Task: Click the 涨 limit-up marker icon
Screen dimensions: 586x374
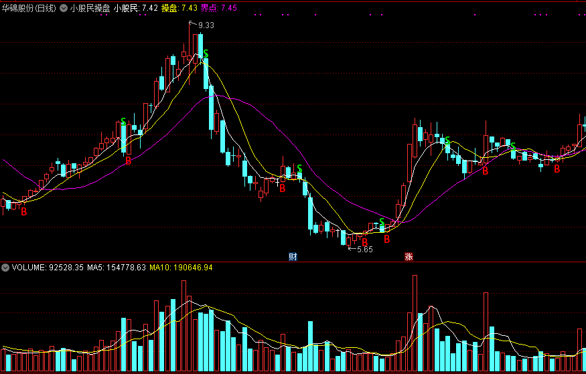Action: [409, 256]
